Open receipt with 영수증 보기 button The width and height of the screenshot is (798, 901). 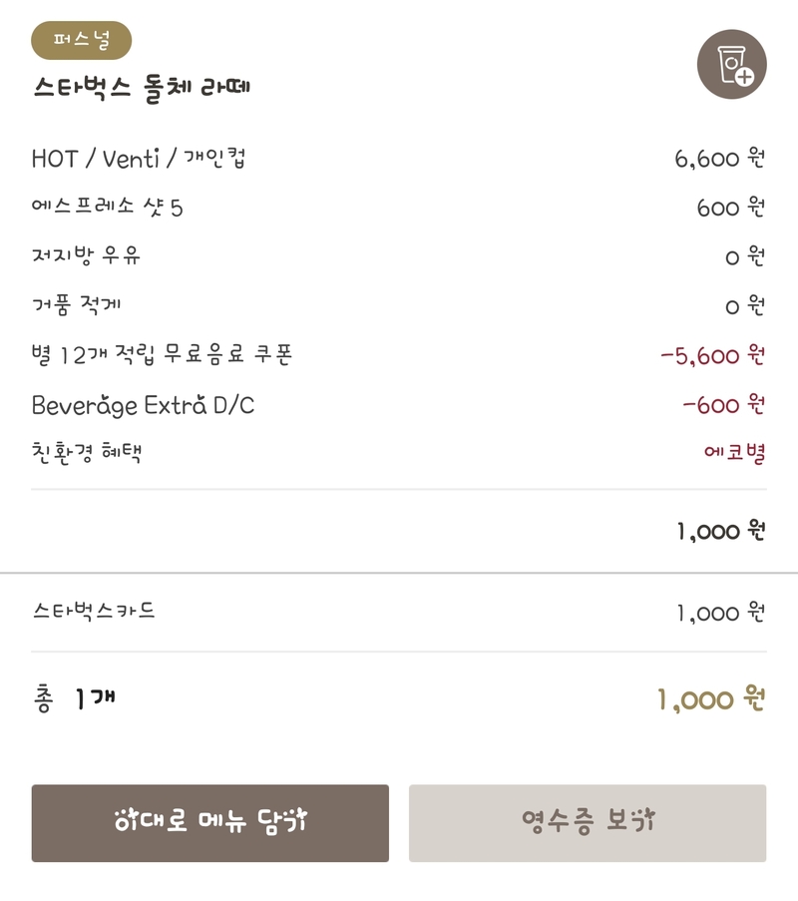tap(588, 823)
